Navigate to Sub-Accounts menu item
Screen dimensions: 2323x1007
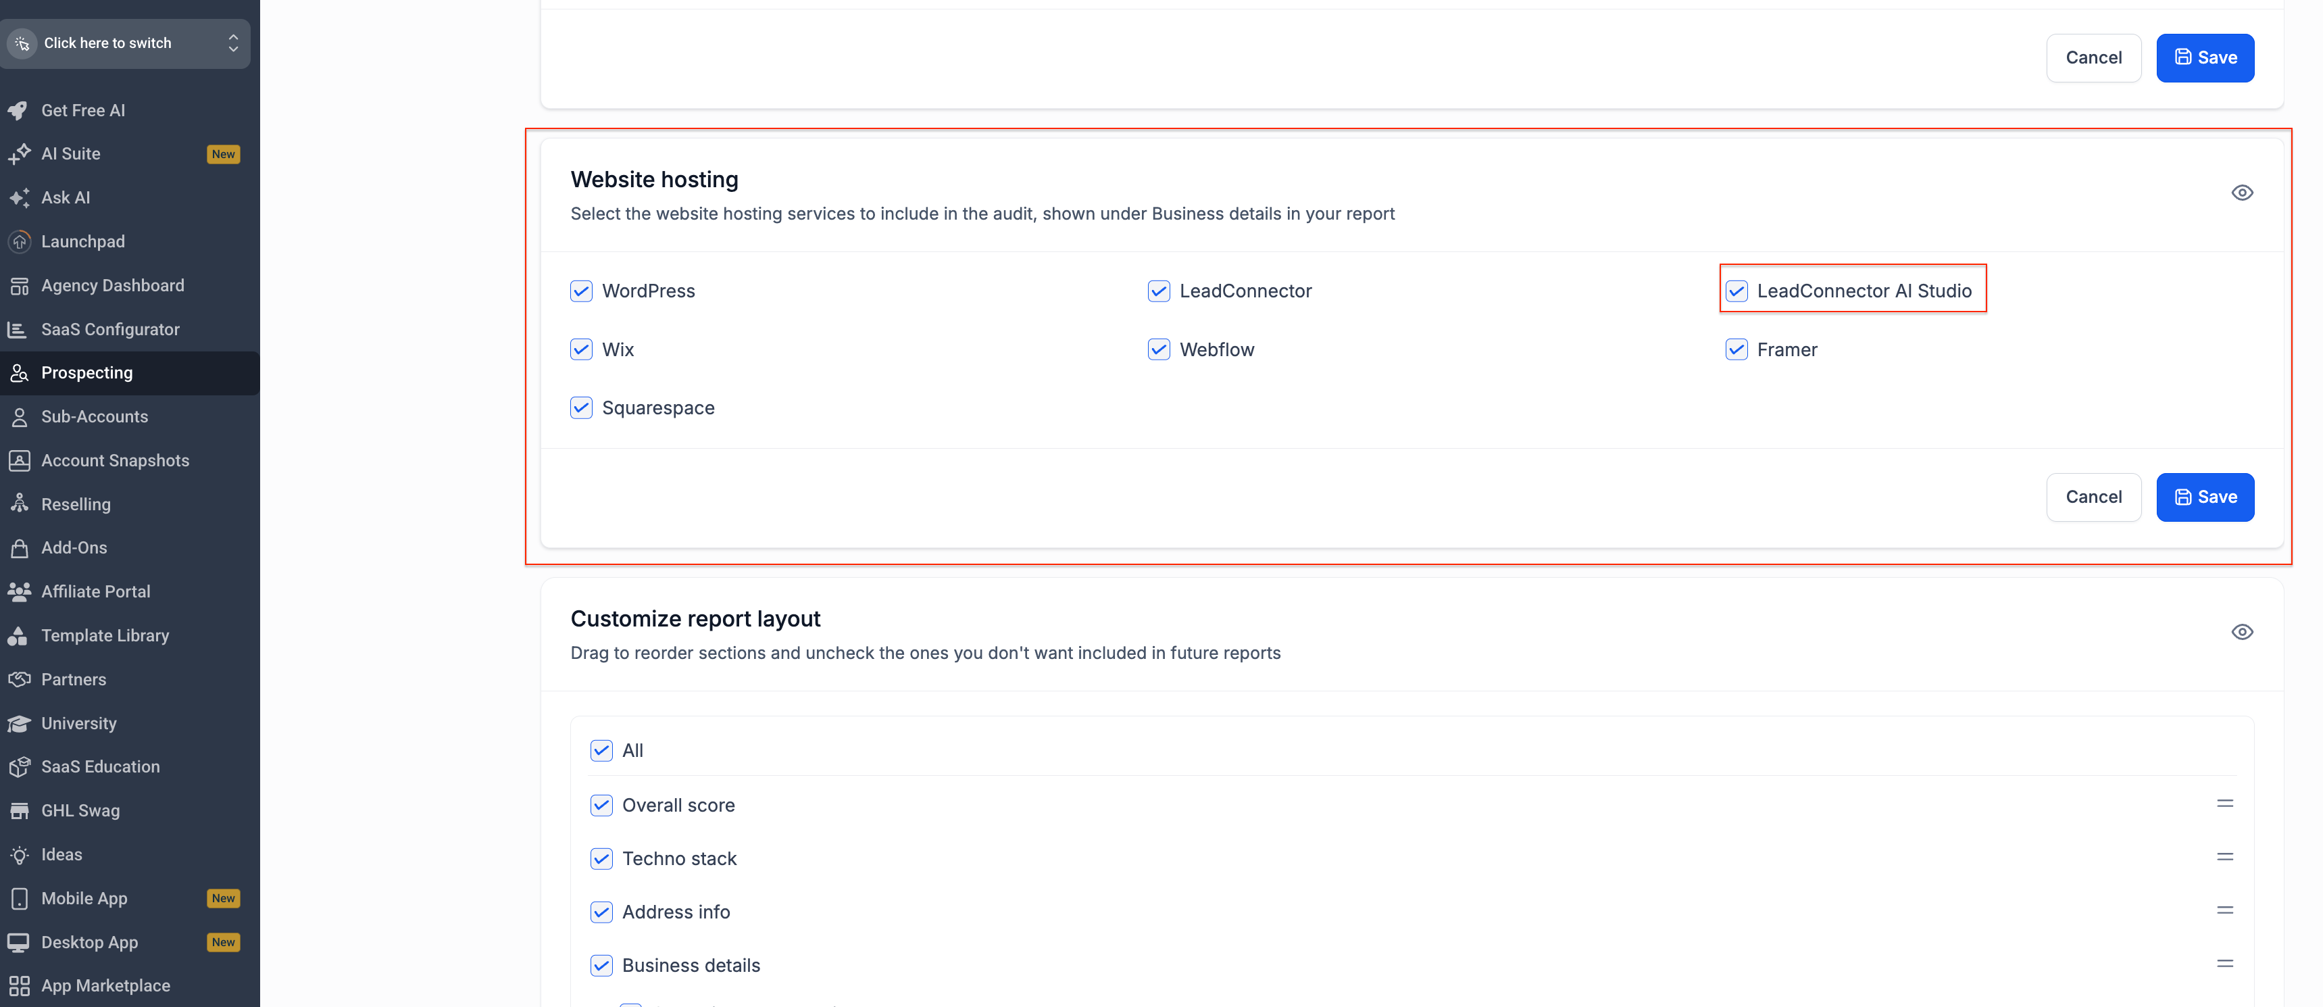pyautogui.click(x=130, y=417)
